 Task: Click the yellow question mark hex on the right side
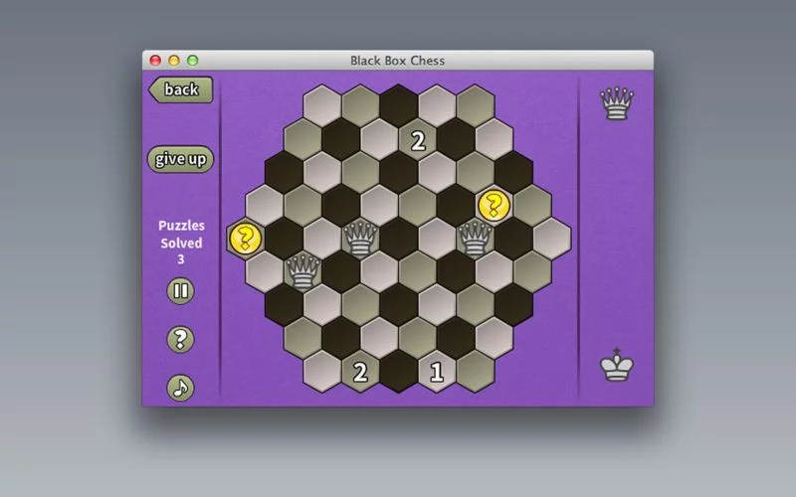coord(494,206)
